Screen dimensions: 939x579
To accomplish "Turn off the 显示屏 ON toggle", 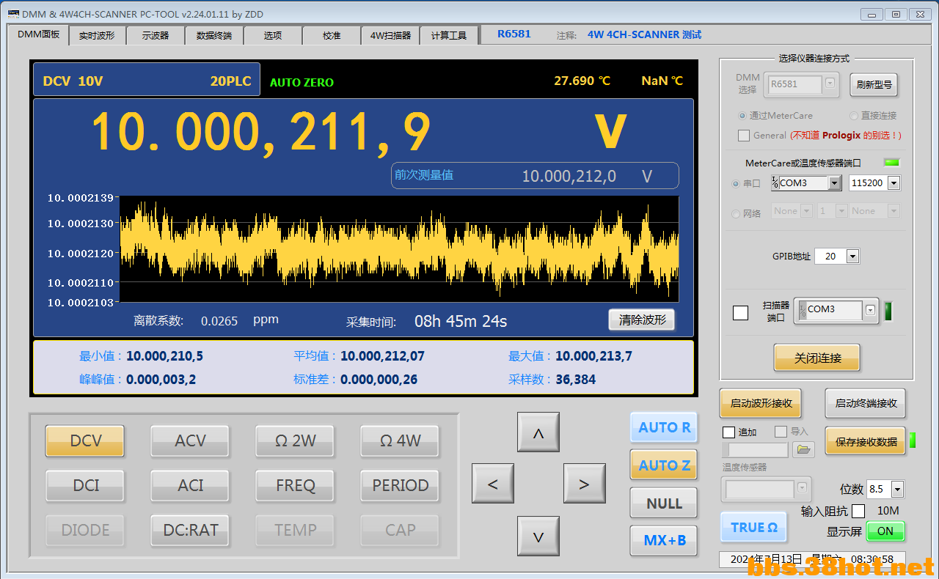I will (885, 531).
